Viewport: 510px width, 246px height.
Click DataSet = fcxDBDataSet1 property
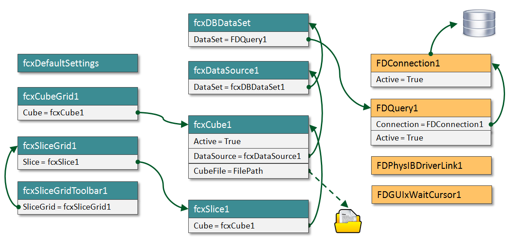point(248,87)
